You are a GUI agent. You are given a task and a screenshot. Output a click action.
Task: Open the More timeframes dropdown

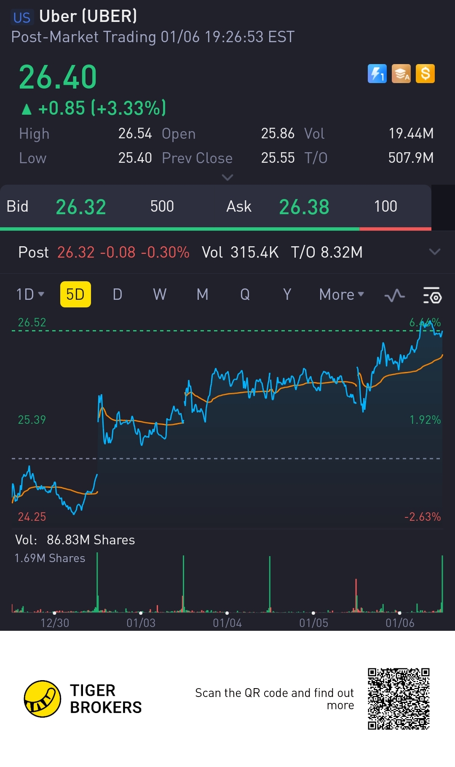tap(342, 294)
